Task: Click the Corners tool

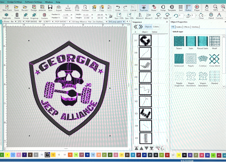Action: pyautogui.click(x=219, y=16)
